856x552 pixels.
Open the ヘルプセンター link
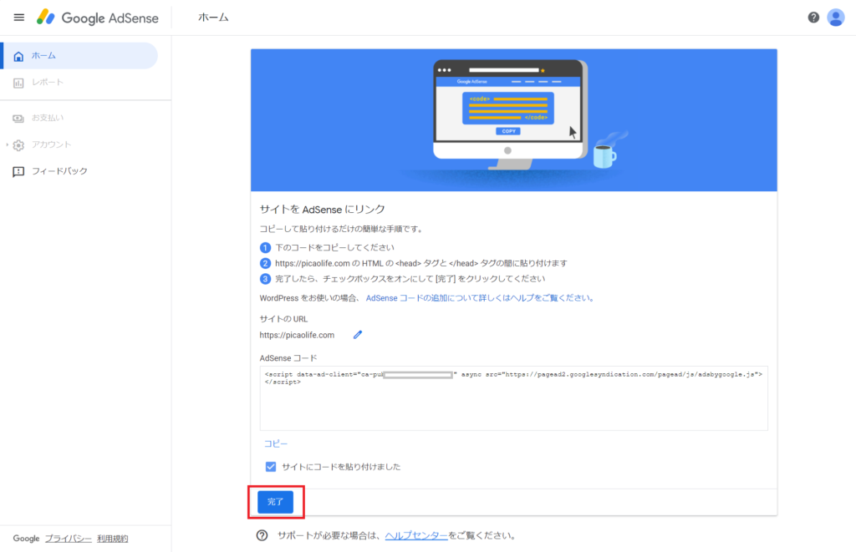(x=416, y=535)
